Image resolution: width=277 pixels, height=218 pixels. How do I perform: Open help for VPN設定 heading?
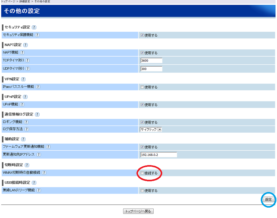tap(23, 79)
